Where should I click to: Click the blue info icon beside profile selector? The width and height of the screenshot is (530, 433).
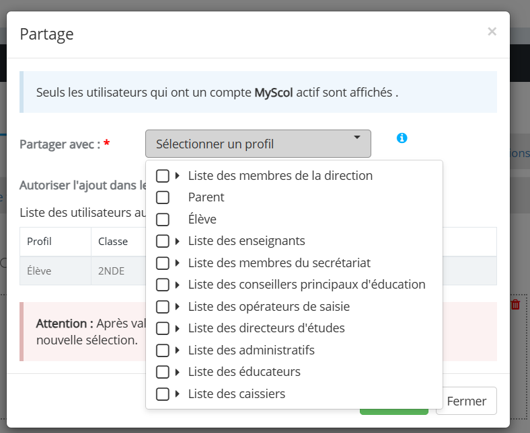[402, 138]
